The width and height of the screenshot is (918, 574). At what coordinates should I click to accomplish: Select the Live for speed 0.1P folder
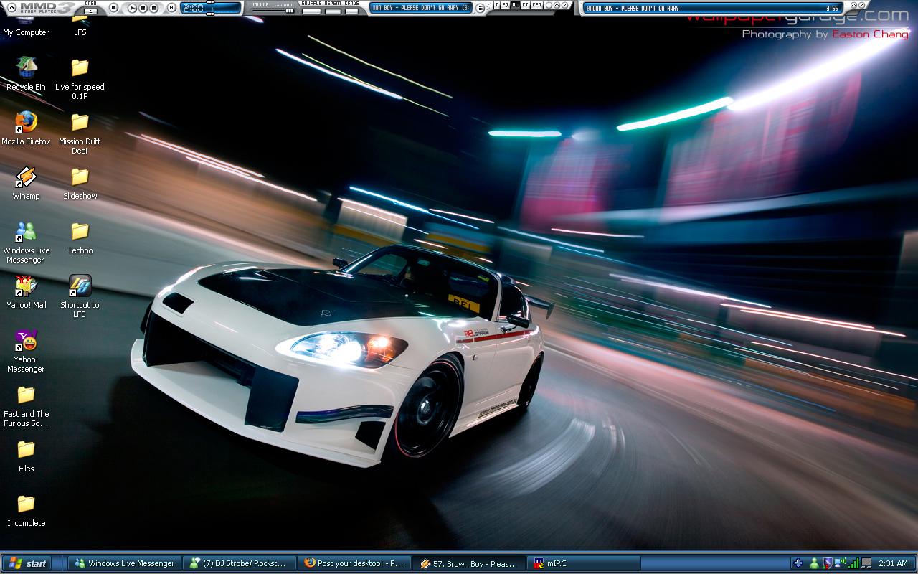[80, 78]
